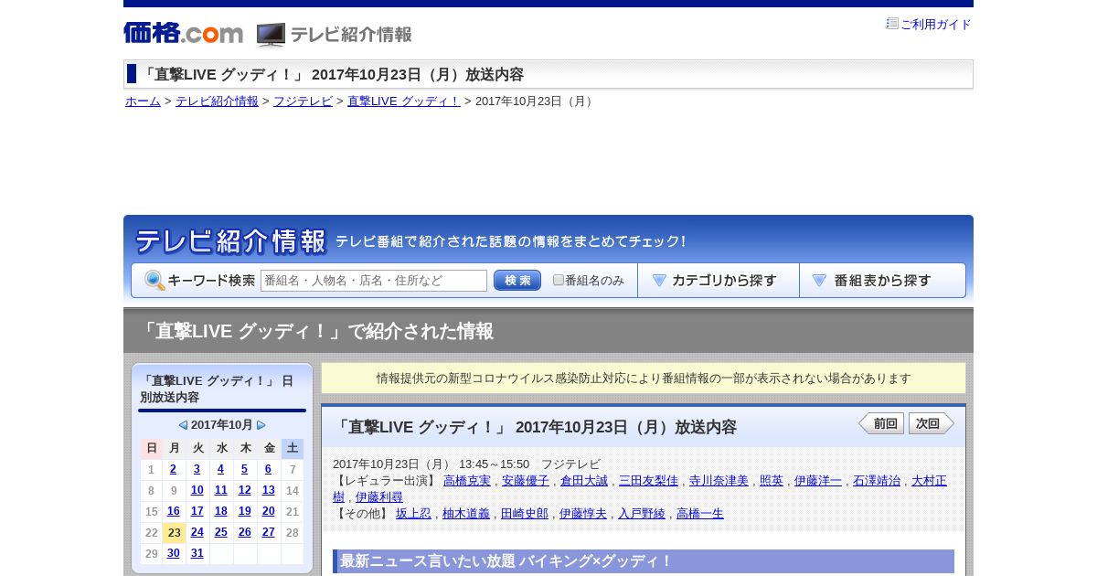Click the テレビ紹介情報 banner title
Viewport: 1097px width, 576px height.
pos(230,241)
